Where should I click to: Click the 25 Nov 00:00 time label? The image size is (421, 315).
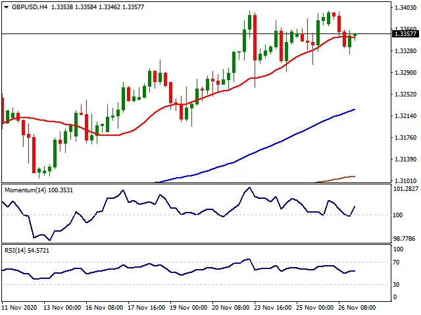point(315,308)
